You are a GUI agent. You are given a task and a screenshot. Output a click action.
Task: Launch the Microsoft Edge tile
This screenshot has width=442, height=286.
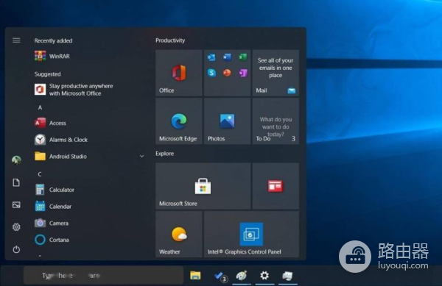(179, 121)
